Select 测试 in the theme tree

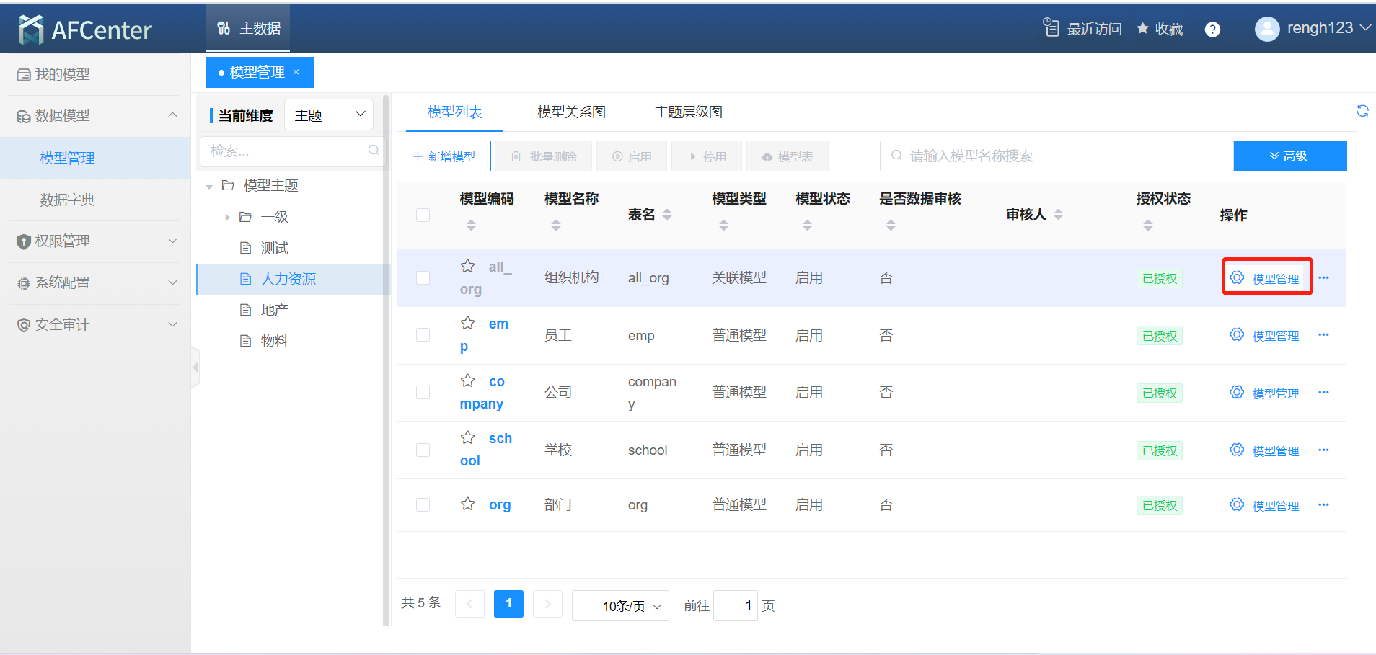(x=274, y=248)
